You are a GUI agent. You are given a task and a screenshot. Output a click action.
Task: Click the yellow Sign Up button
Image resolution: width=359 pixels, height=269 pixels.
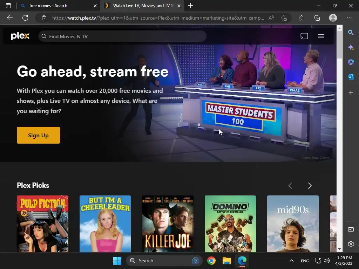(38, 135)
